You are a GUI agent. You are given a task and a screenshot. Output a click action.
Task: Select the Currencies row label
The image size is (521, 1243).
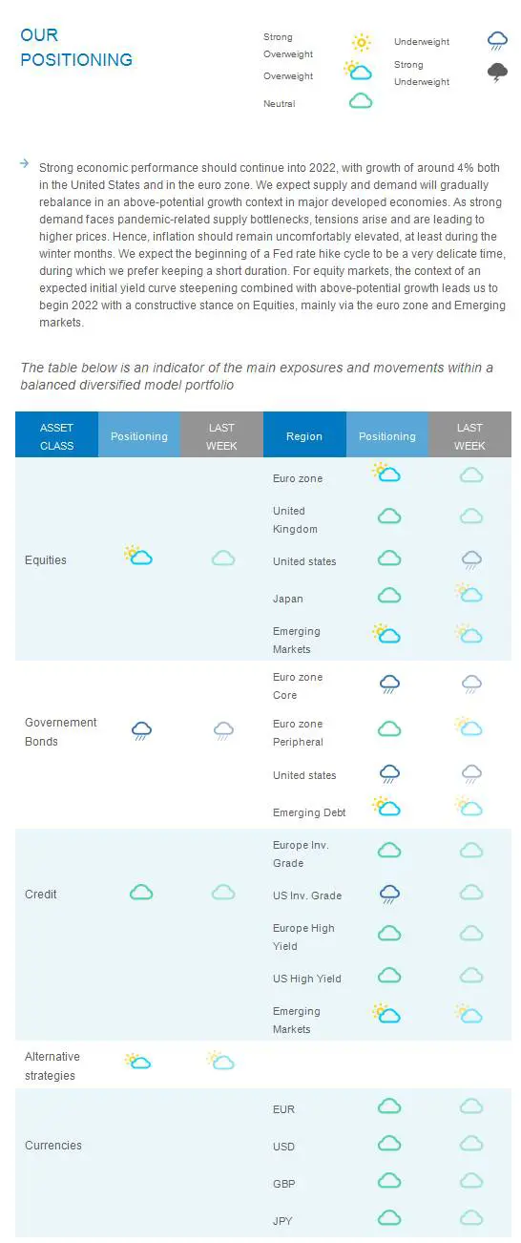pyautogui.click(x=53, y=1145)
